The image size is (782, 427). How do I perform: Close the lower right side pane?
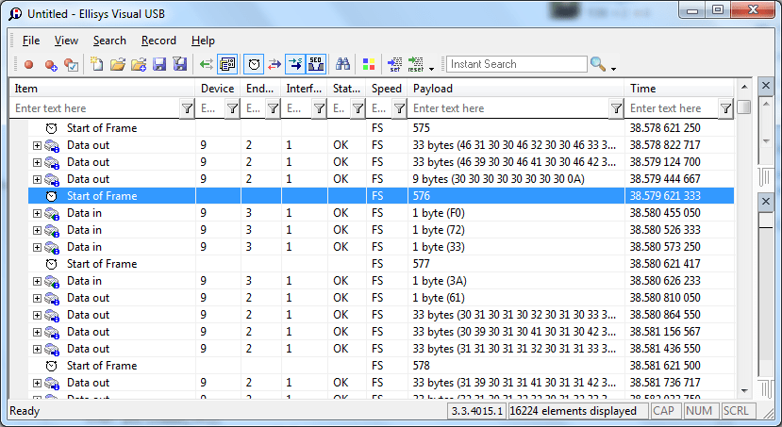pos(766,202)
